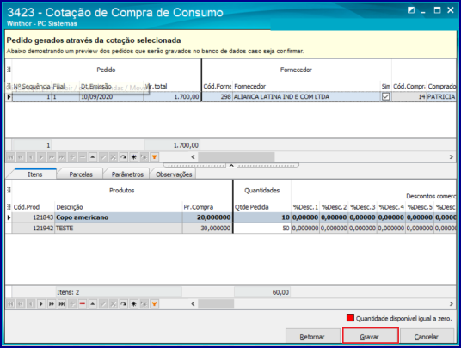The height and width of the screenshot is (348, 461).
Task: Click the Pedido grid horizontal scrollbar thumb
Action: (236, 157)
